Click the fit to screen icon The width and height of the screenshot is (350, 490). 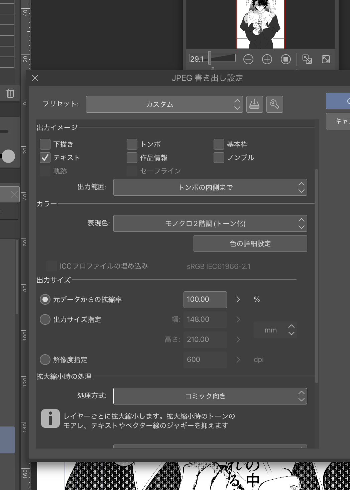tap(307, 60)
